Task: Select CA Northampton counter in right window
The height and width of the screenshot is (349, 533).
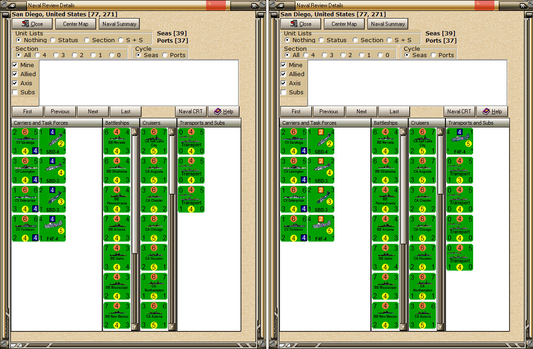Action: pos(422,286)
